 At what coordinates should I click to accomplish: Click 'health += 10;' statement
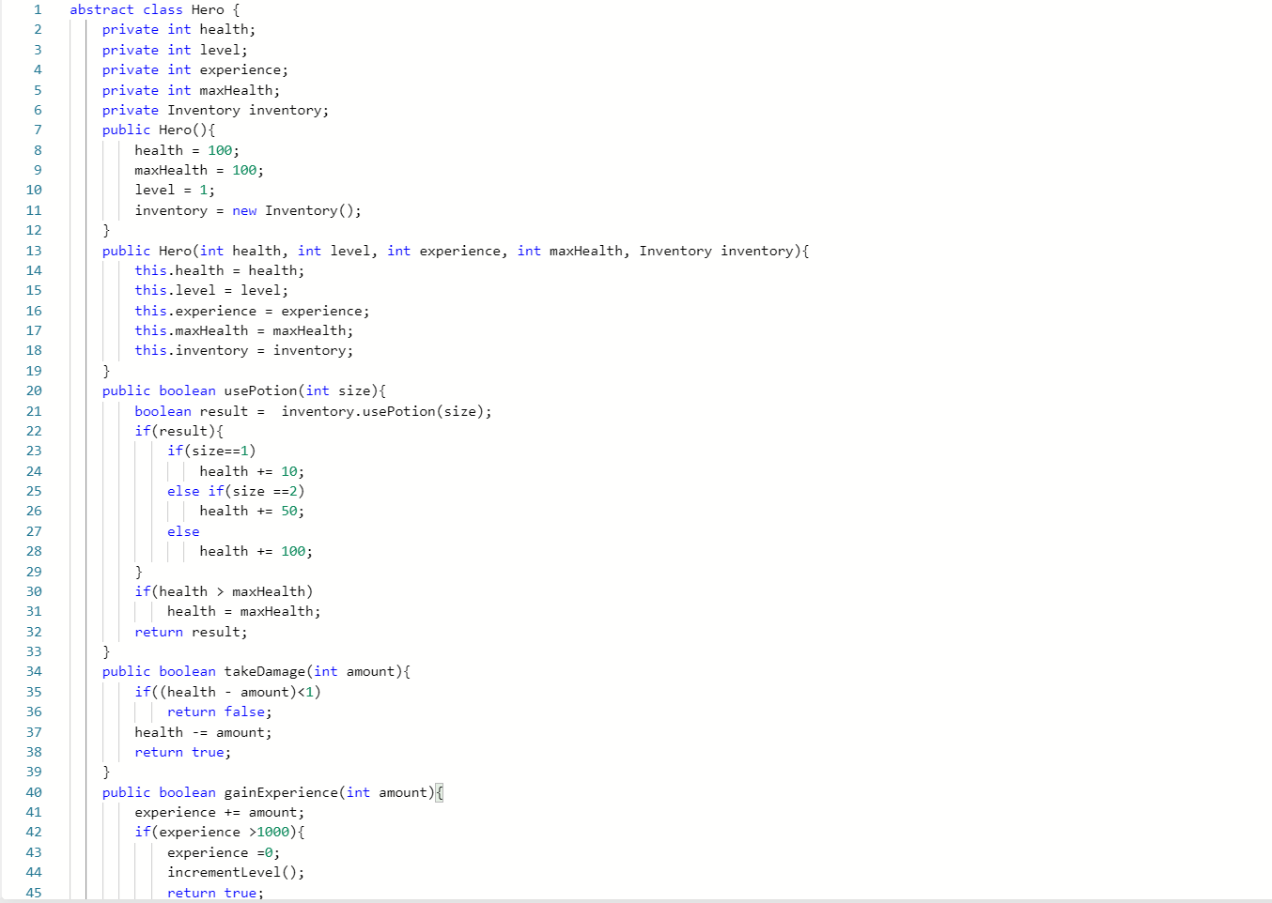[x=252, y=471]
